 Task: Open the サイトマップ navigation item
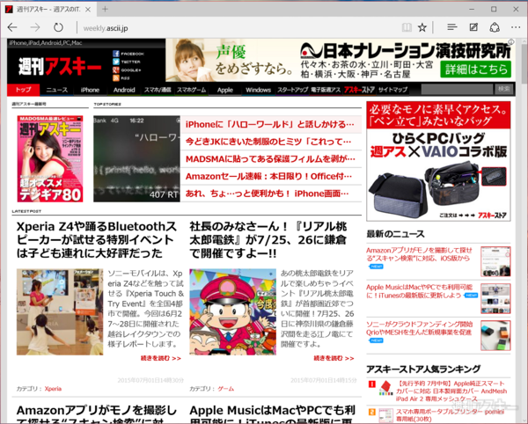[392, 90]
